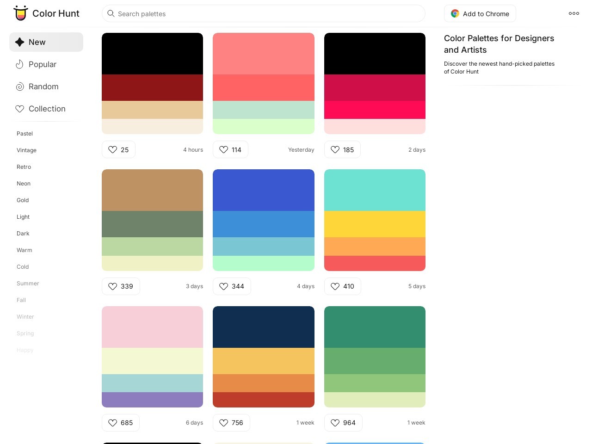Click the spiral icon beside Random
The width and height of the screenshot is (592, 444).
coord(19,86)
